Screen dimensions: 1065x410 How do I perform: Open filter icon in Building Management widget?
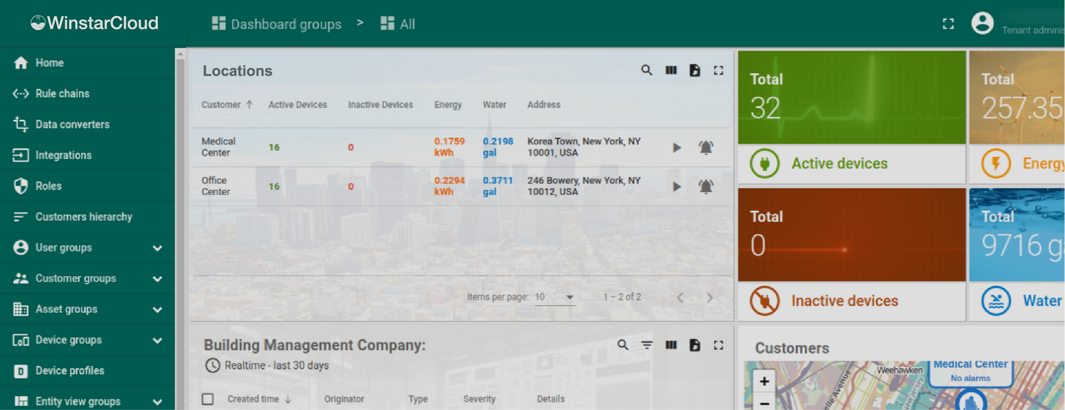click(x=646, y=345)
